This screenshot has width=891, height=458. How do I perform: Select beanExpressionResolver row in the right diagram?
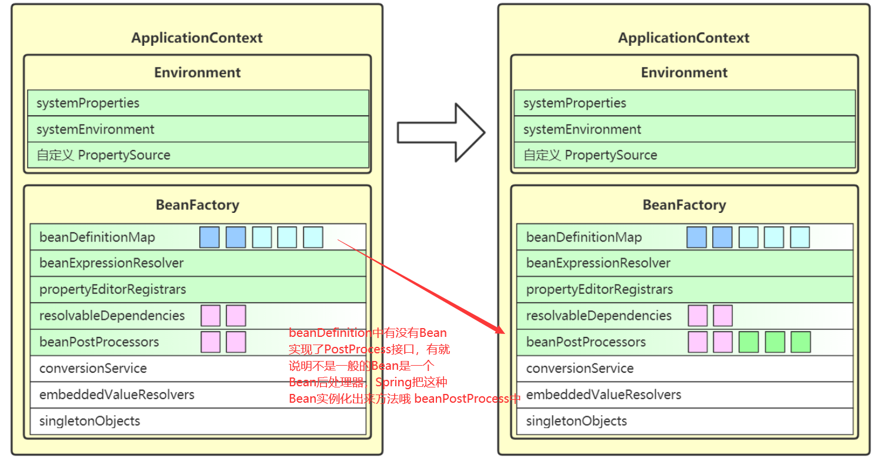tap(685, 263)
